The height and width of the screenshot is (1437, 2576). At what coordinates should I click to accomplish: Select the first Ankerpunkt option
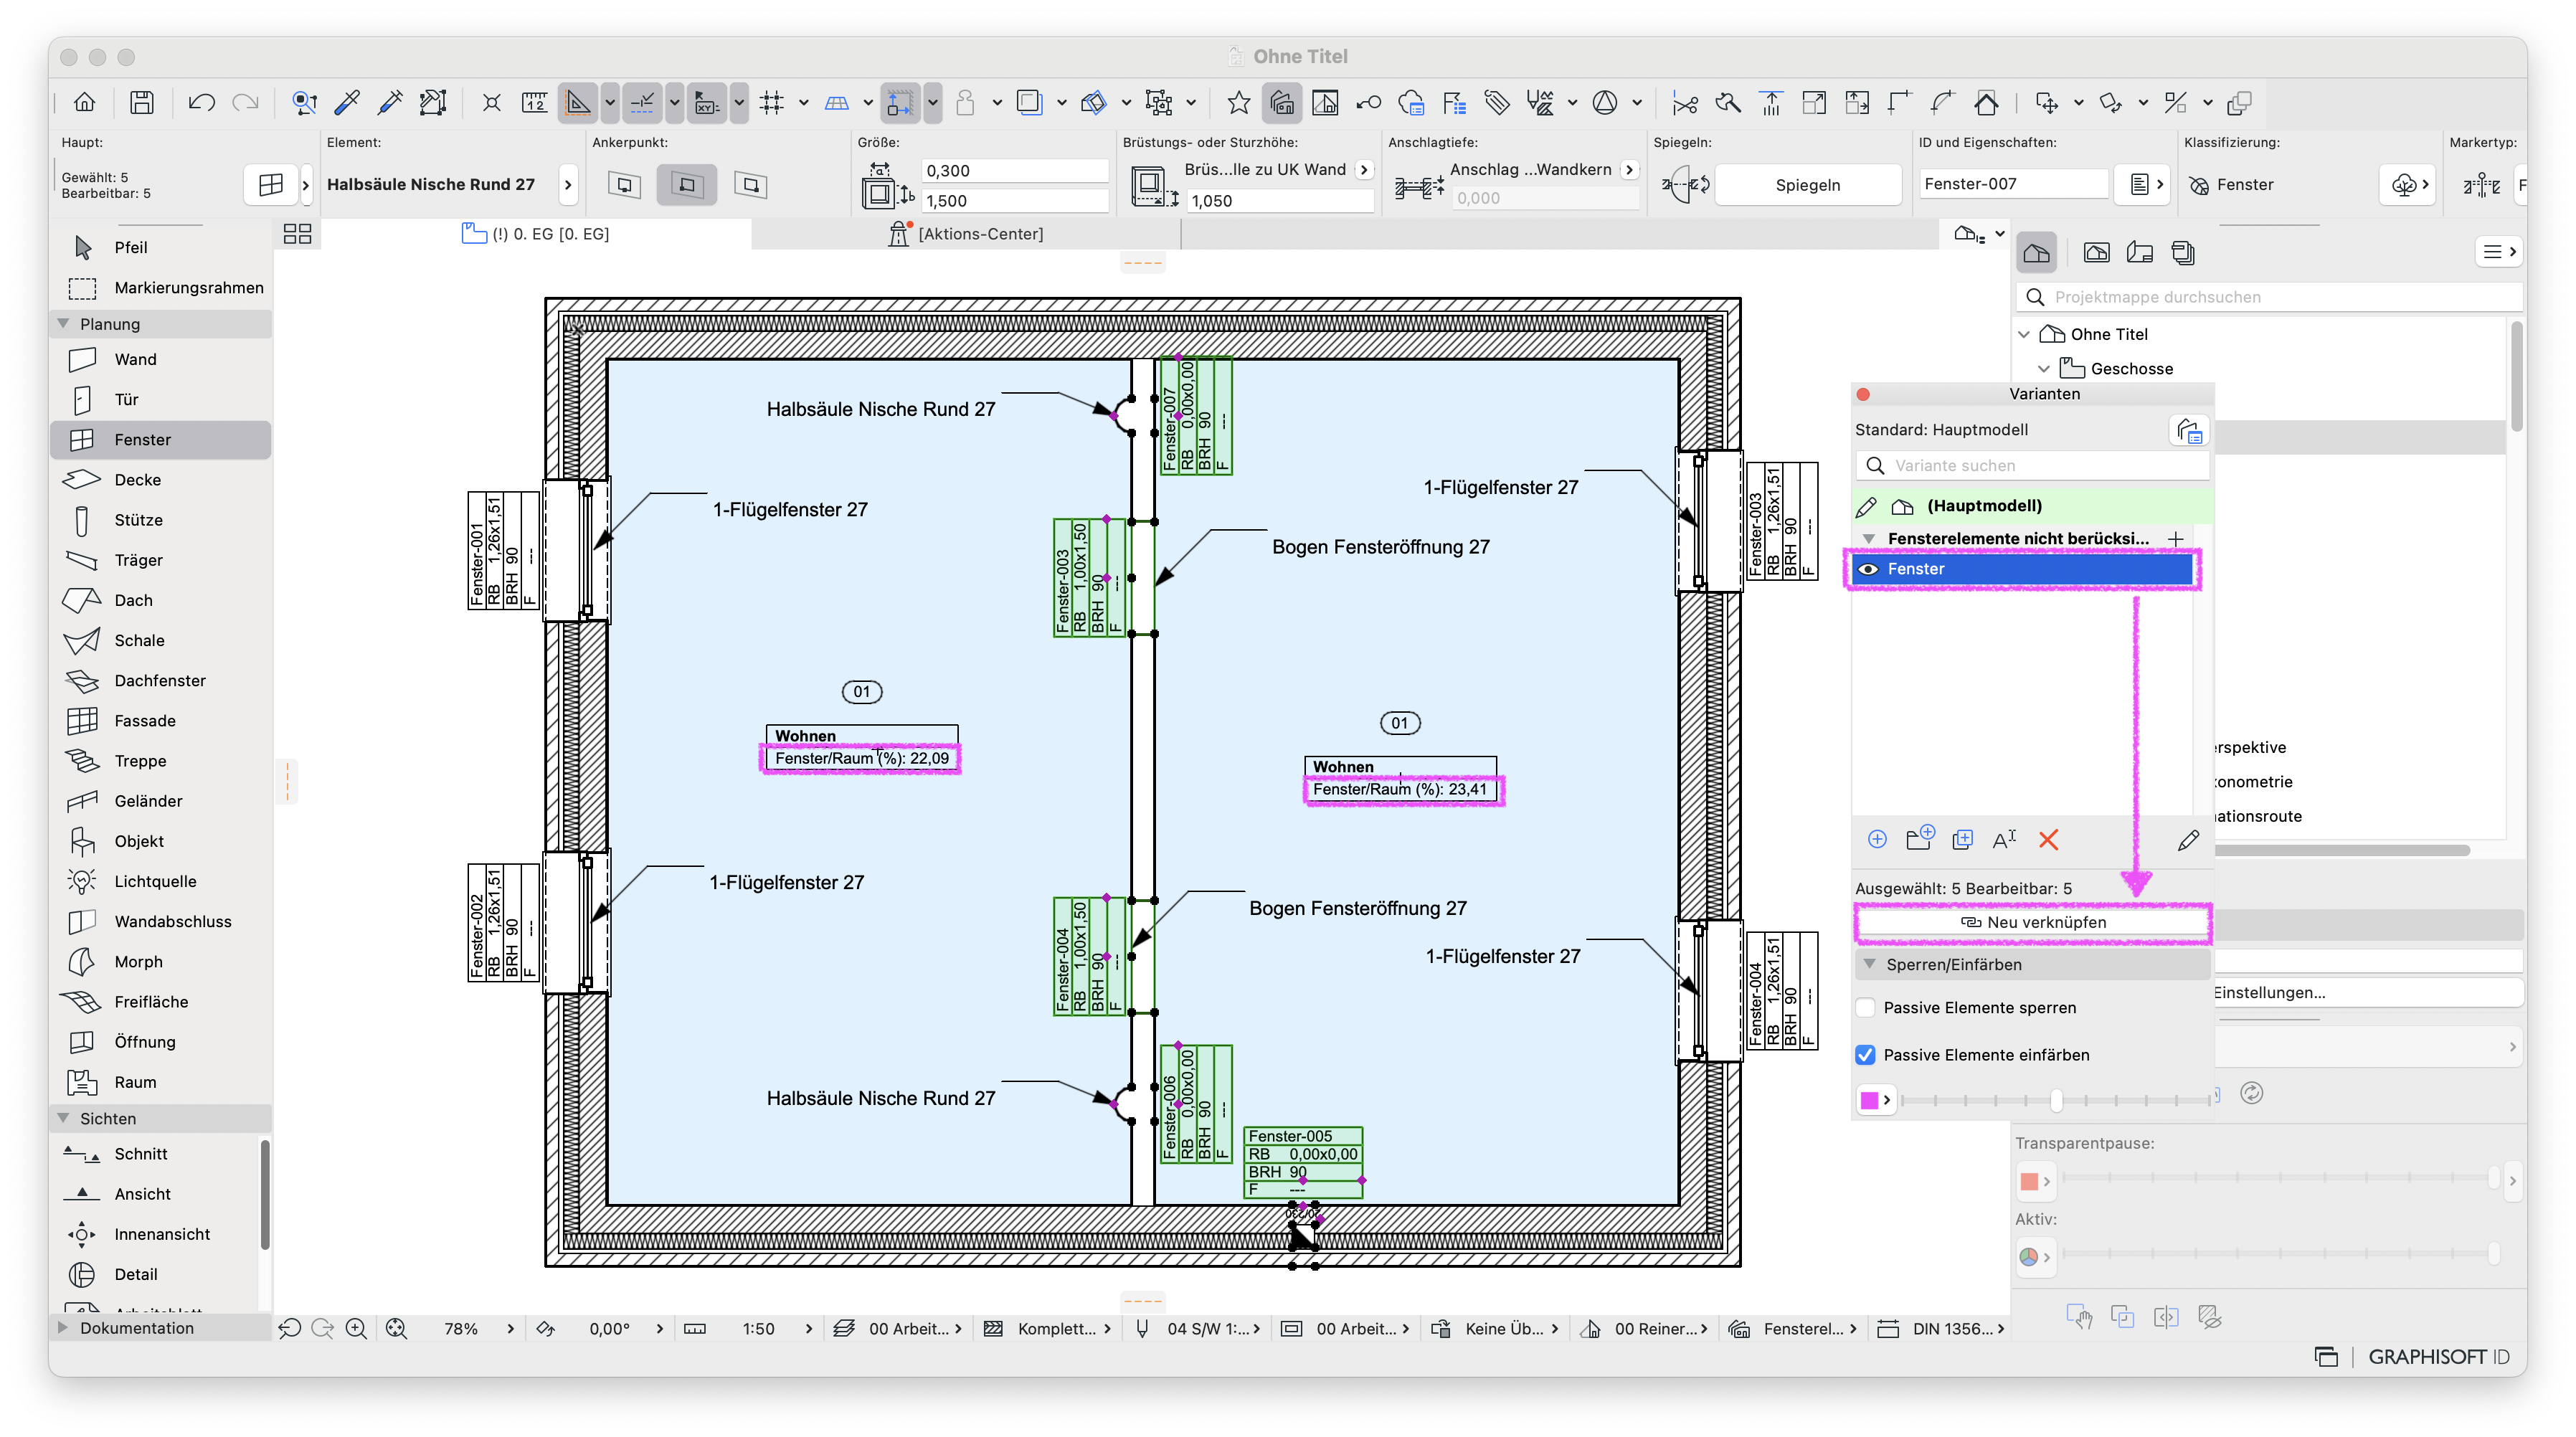tap(625, 184)
